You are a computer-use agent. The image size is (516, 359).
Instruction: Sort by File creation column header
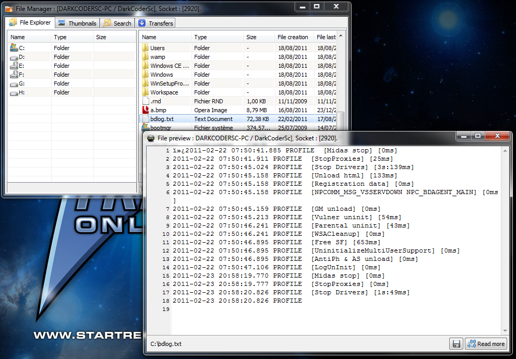click(293, 37)
